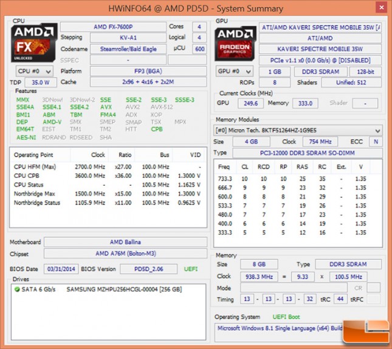392x349 pixels.
Task: Click the FMA4 feature label
Action: click(x=108, y=115)
